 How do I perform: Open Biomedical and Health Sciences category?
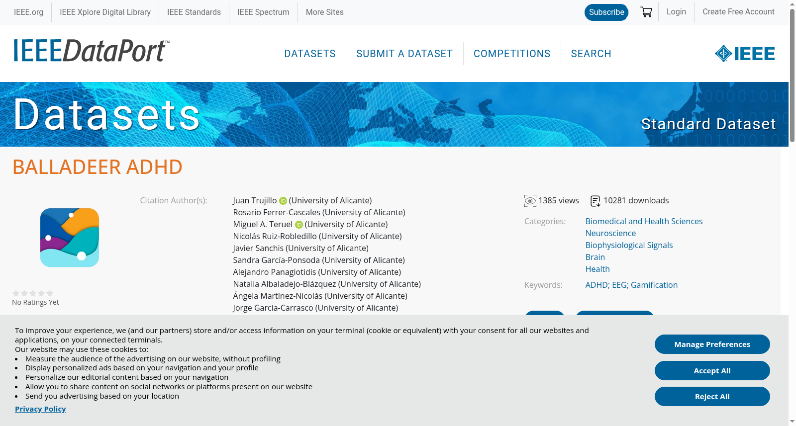coord(644,221)
